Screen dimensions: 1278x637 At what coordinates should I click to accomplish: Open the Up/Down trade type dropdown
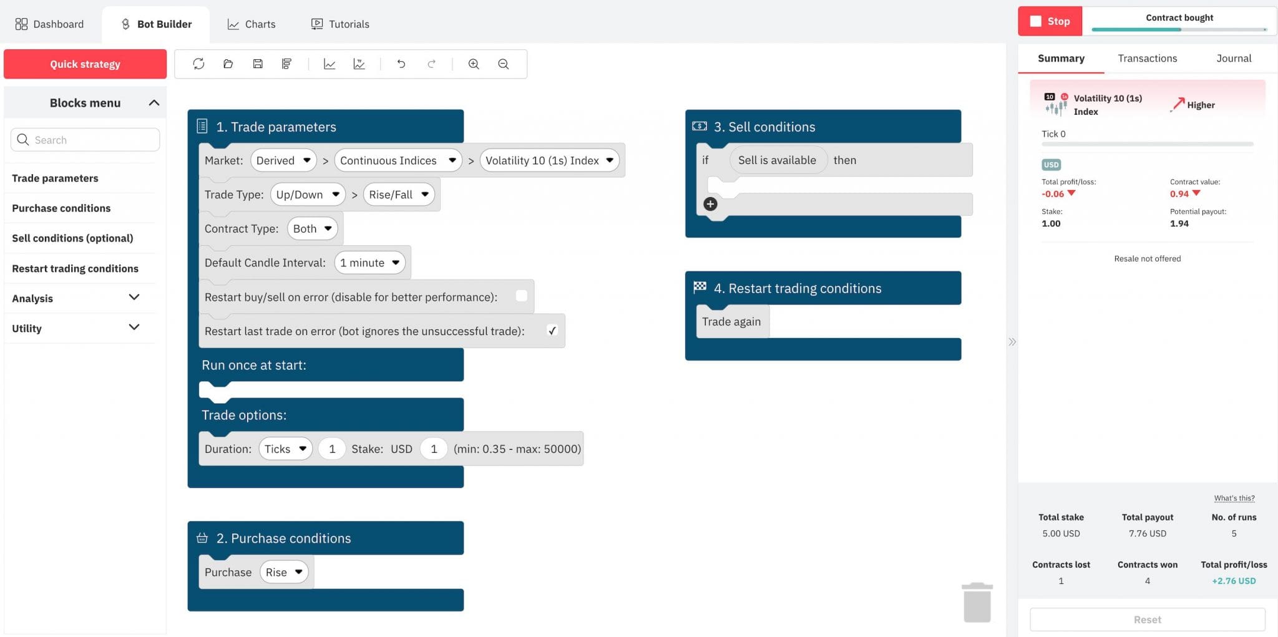308,195
